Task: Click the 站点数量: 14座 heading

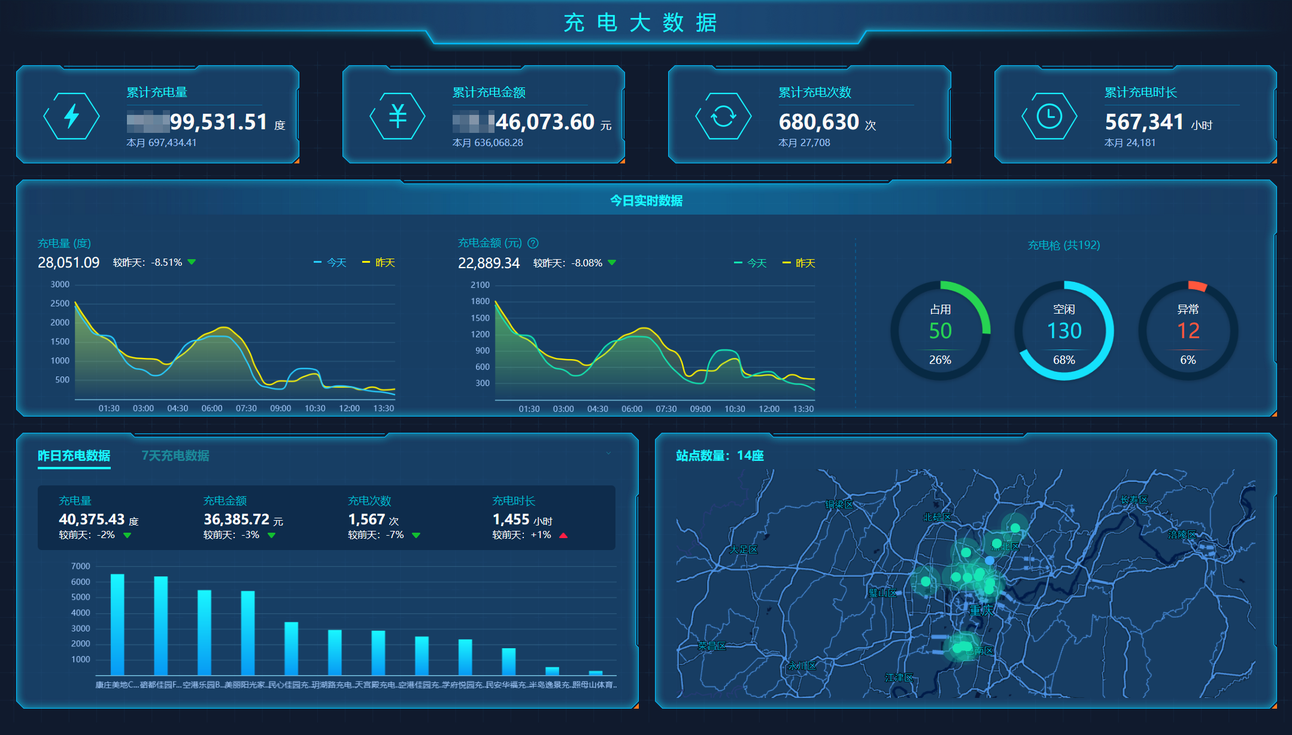Action: [720, 455]
